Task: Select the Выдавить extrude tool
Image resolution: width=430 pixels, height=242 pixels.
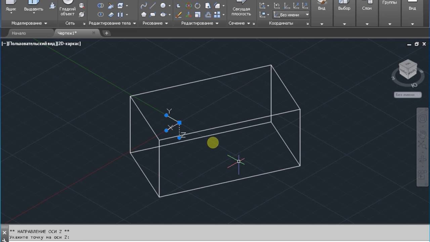Action: point(34,6)
